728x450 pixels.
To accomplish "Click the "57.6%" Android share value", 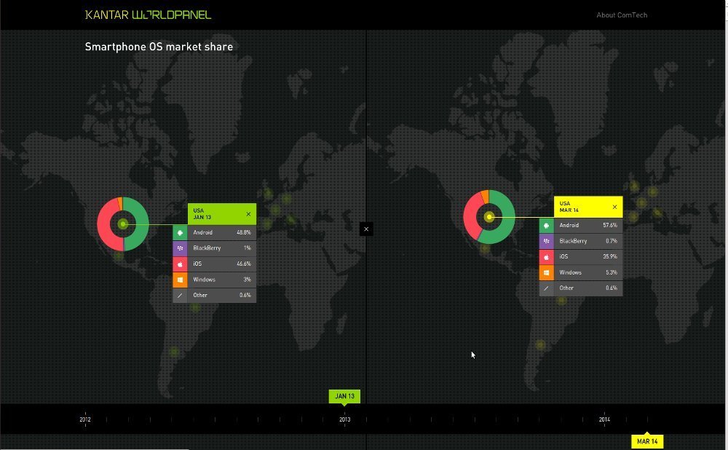I will pyautogui.click(x=610, y=225).
